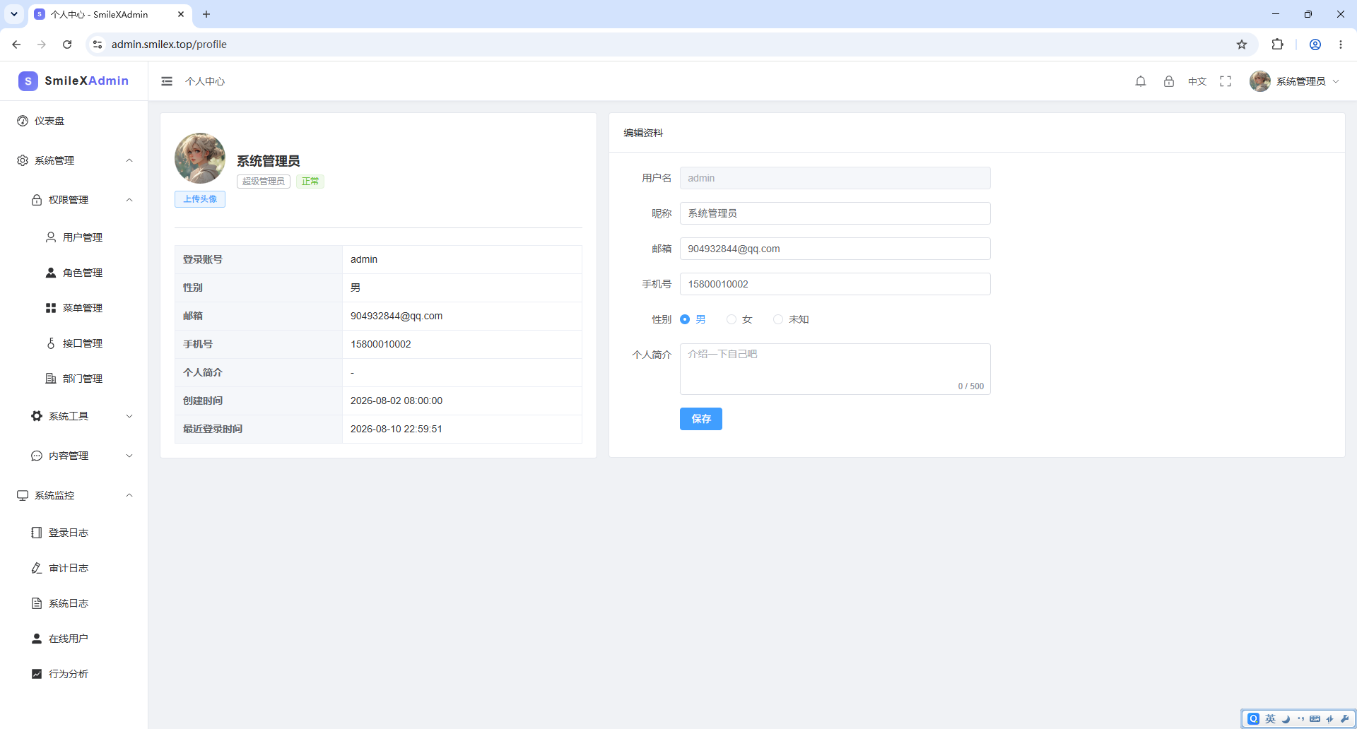Image resolution: width=1357 pixels, height=729 pixels.
Task: Open 用户管理 menu item
Action: [74, 237]
